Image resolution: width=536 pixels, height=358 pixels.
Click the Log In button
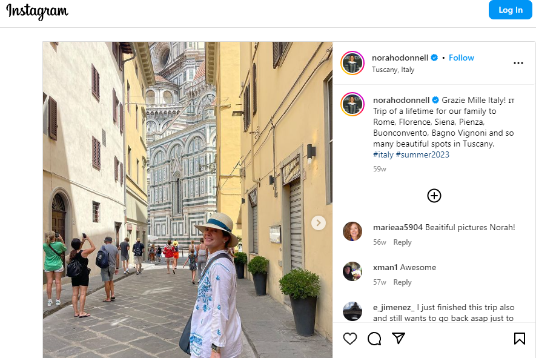[511, 10]
